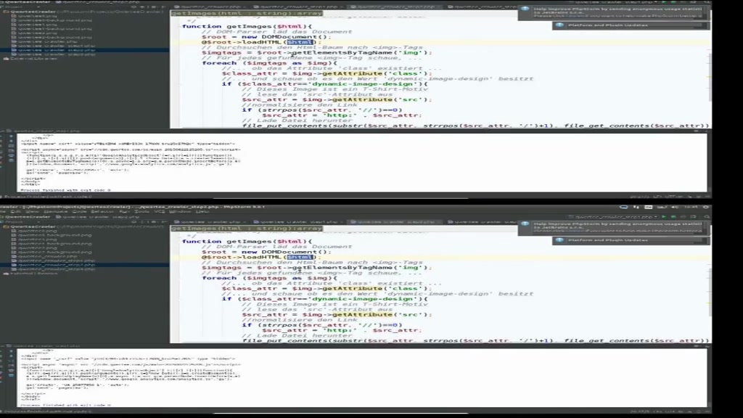Click QwerteeCrawler breadcrumb in lower window navigation bar

[27, 216]
